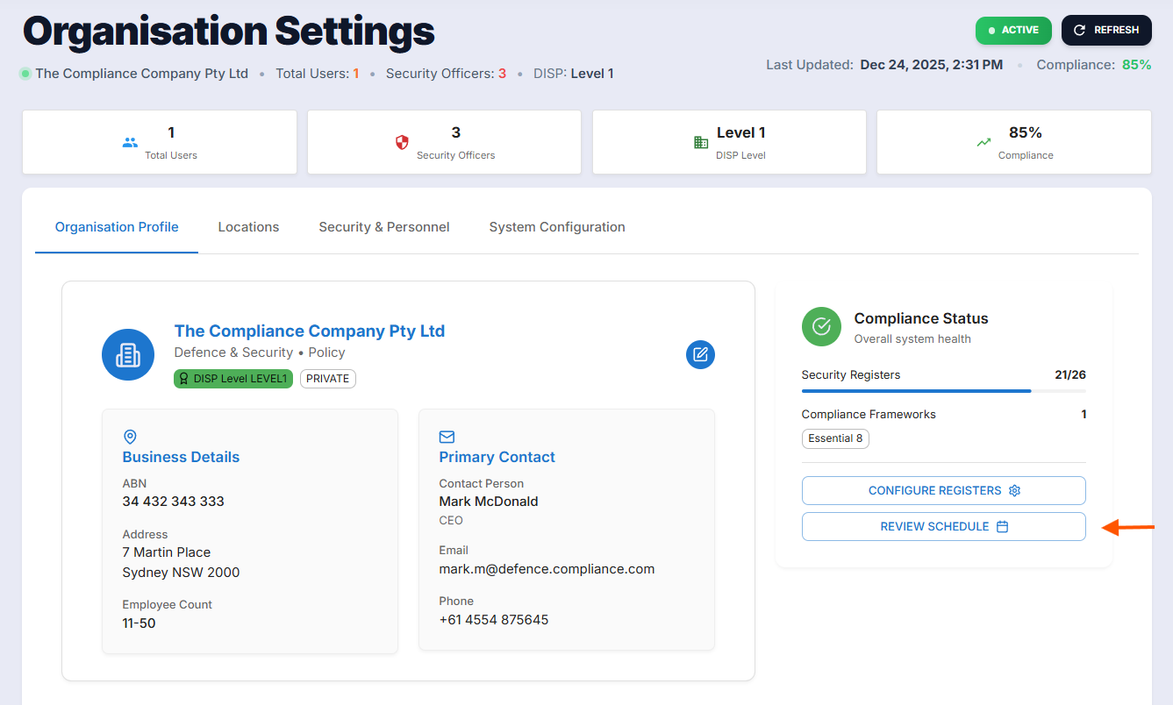Click the Configure Registers button

943,490
